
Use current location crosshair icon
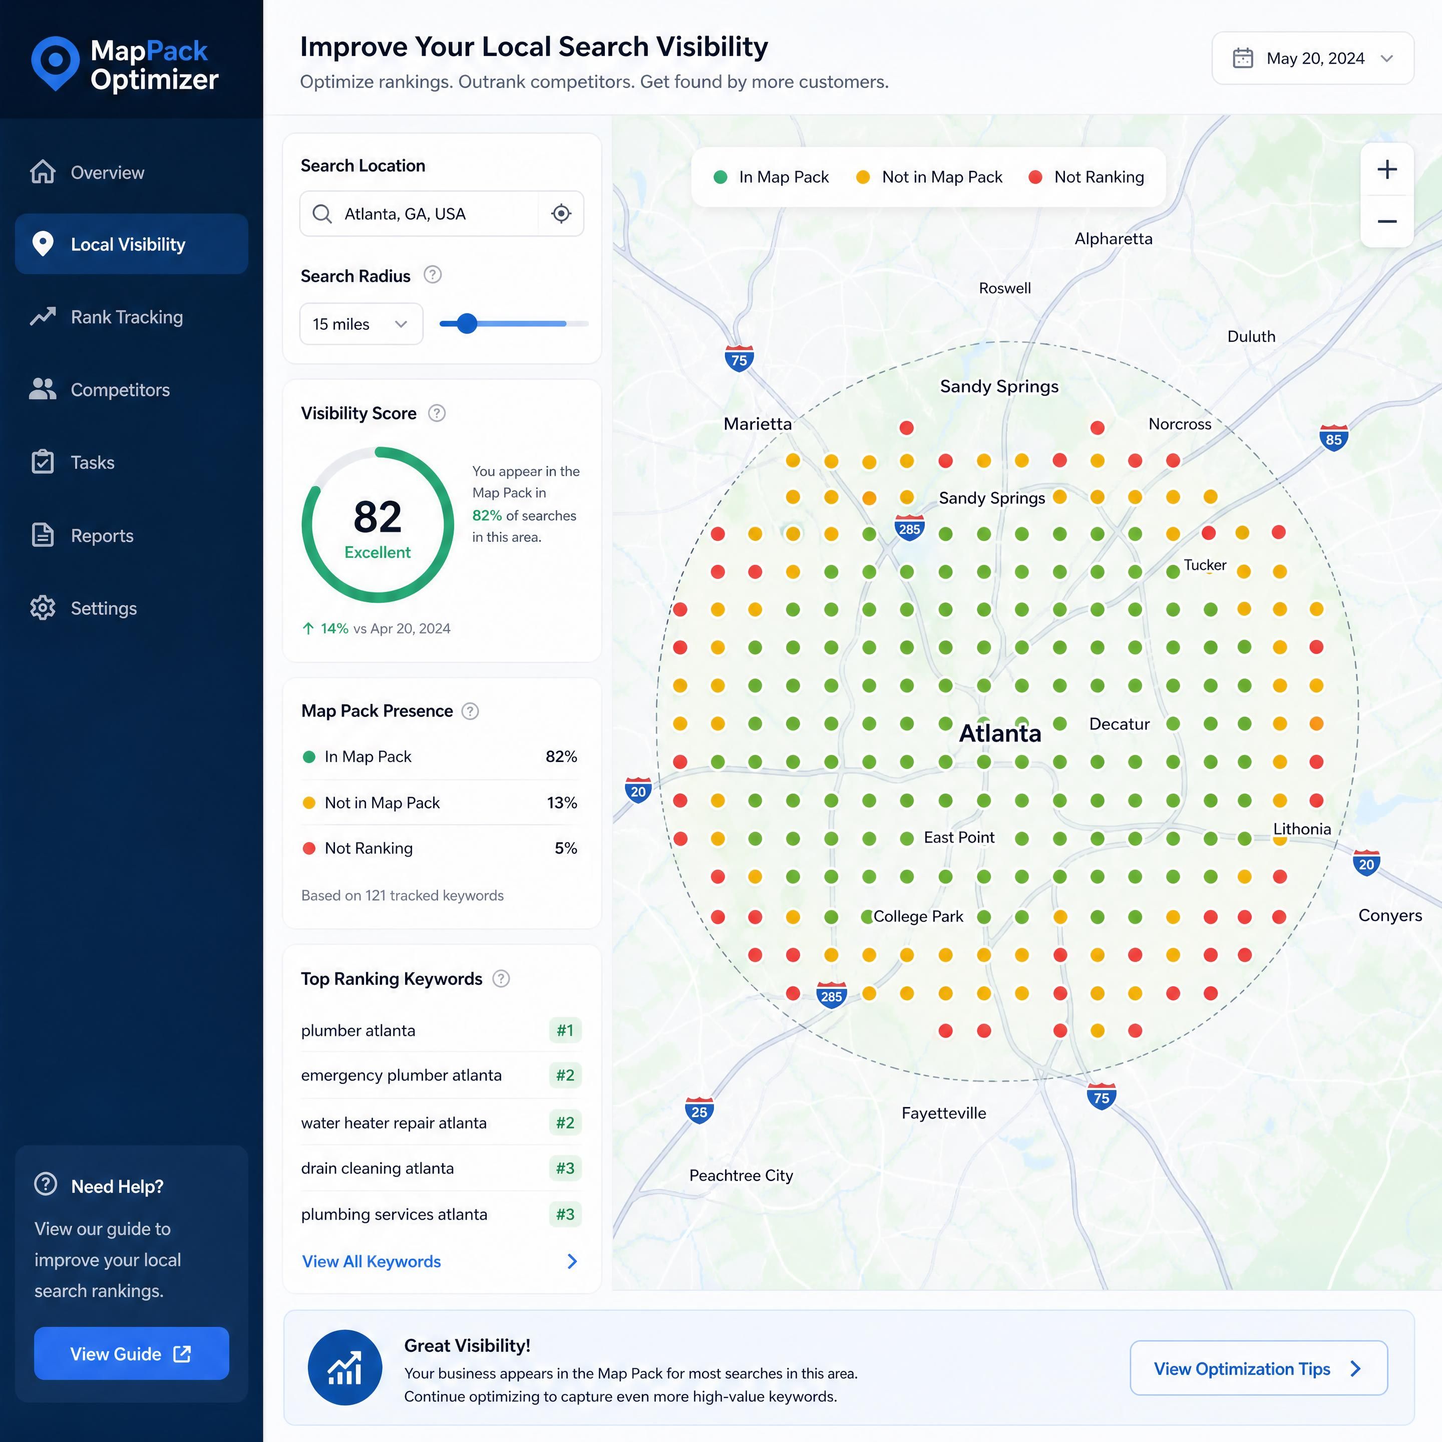[x=561, y=213]
